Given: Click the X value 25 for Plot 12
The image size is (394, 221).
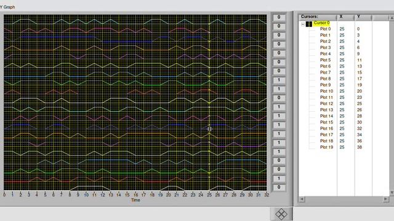Looking at the screenshot, I should click(x=342, y=104).
